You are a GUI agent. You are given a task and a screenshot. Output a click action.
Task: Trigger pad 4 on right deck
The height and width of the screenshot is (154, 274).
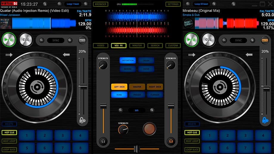tap(263, 135)
